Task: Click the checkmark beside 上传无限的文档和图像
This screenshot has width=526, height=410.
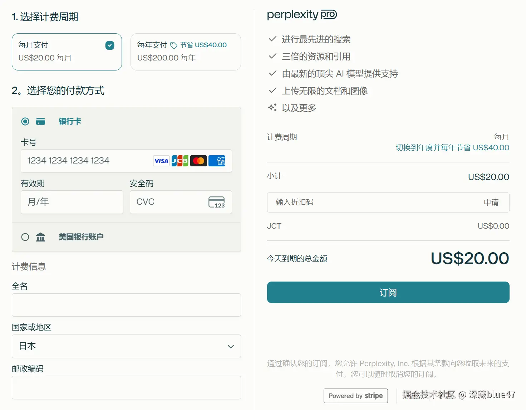Action: (272, 90)
